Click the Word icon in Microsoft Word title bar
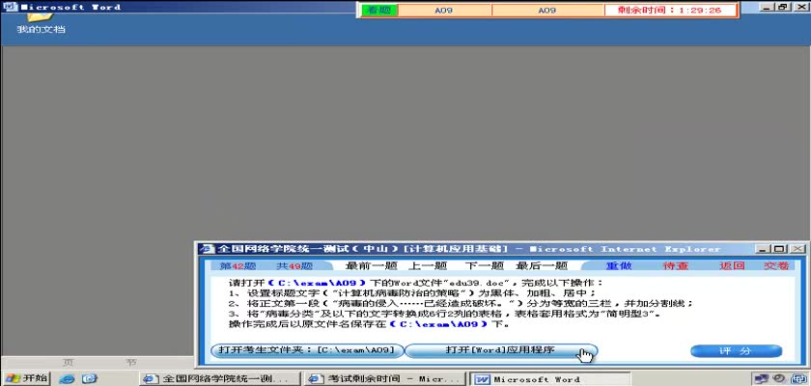The image size is (811, 386). 10,7
